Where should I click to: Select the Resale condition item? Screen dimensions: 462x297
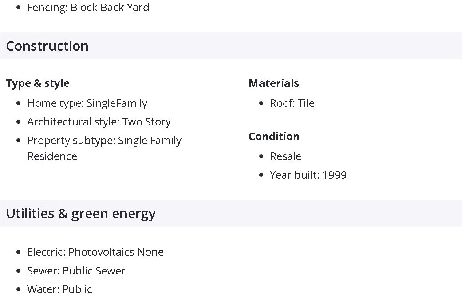click(285, 156)
